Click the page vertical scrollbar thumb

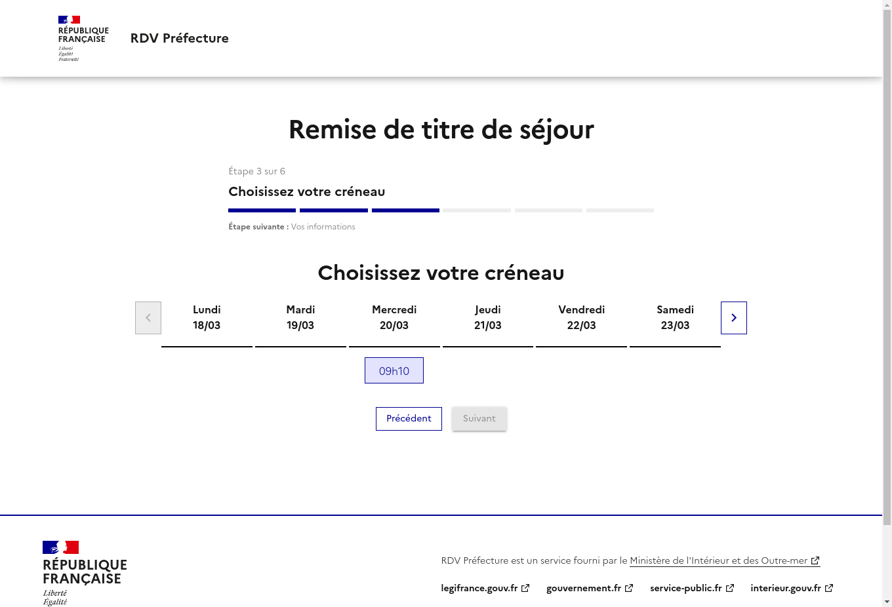click(887, 267)
